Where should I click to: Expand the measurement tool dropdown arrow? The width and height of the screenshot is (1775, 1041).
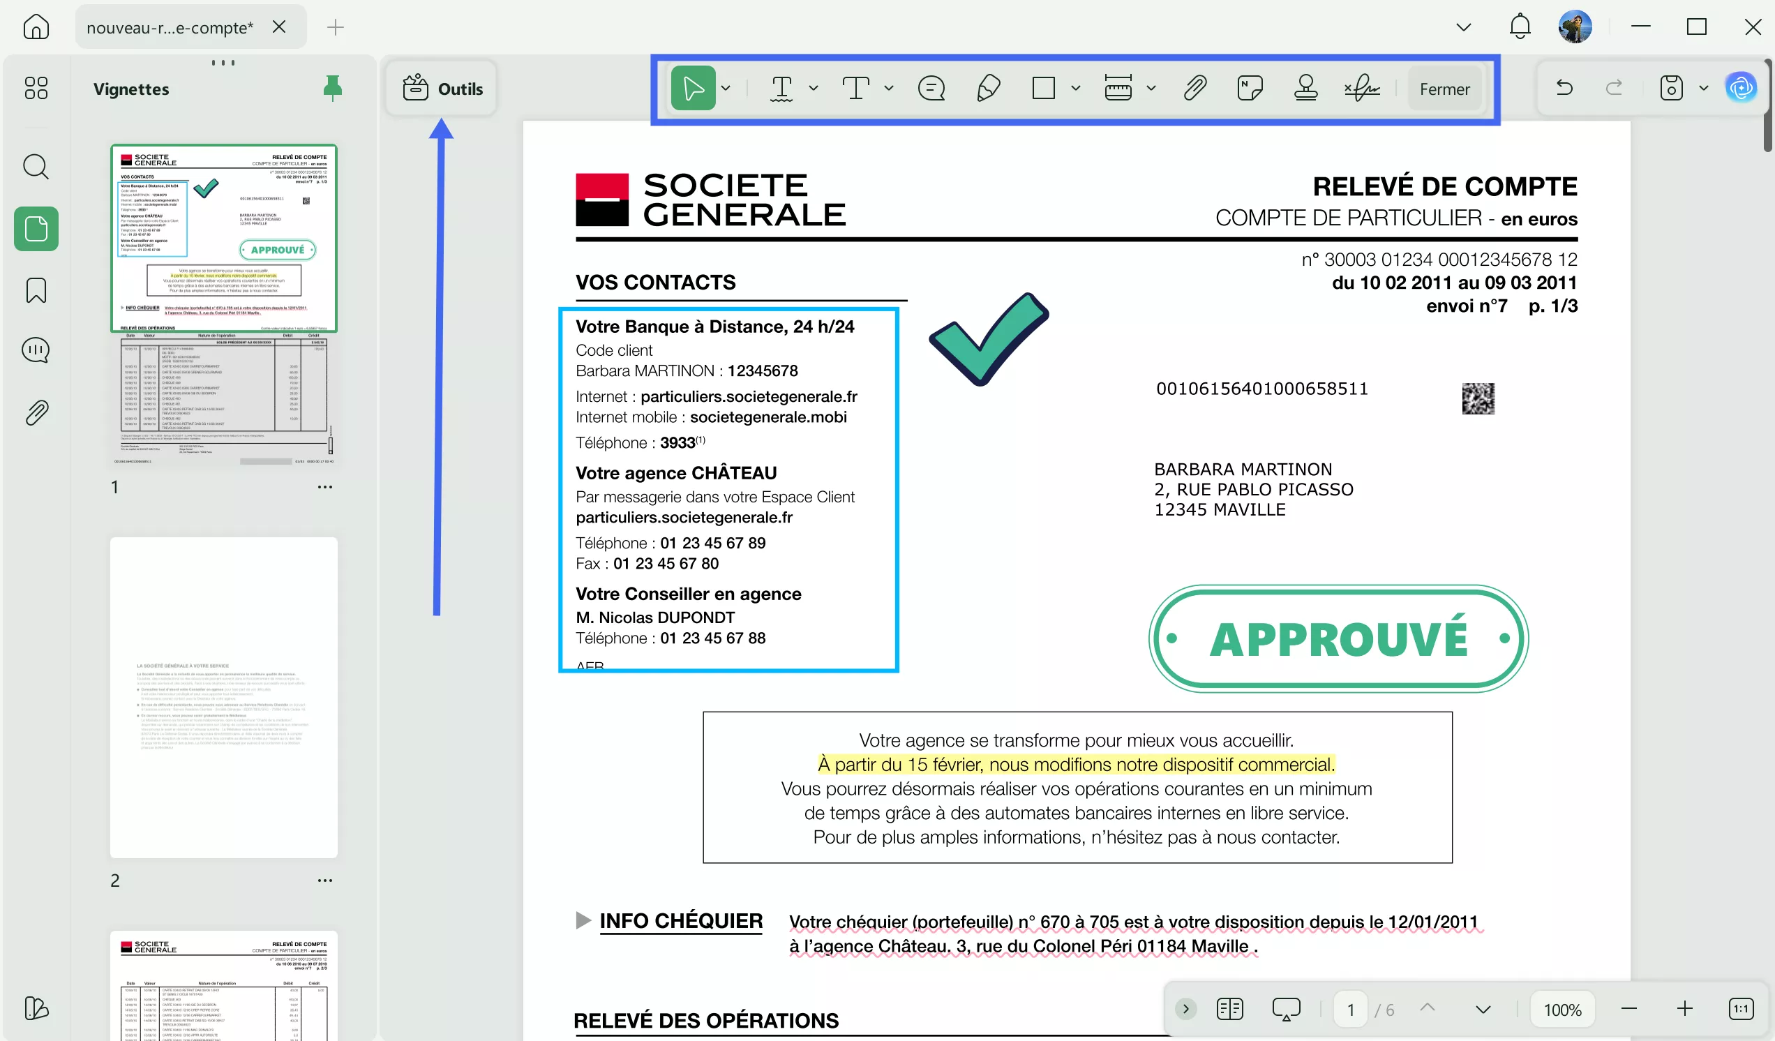(1151, 89)
